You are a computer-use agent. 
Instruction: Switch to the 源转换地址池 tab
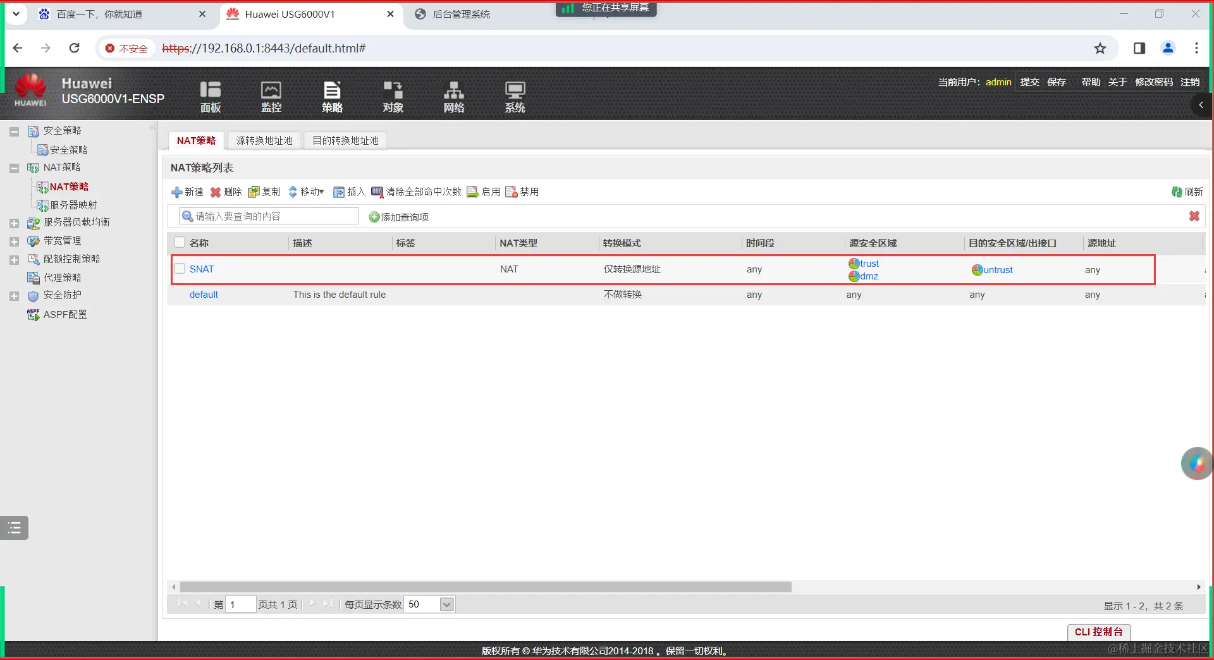click(x=264, y=140)
